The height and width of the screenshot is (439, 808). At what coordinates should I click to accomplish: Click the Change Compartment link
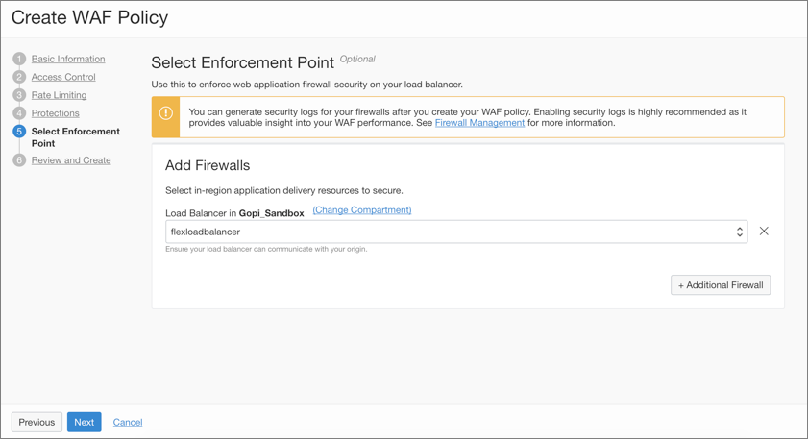point(362,210)
